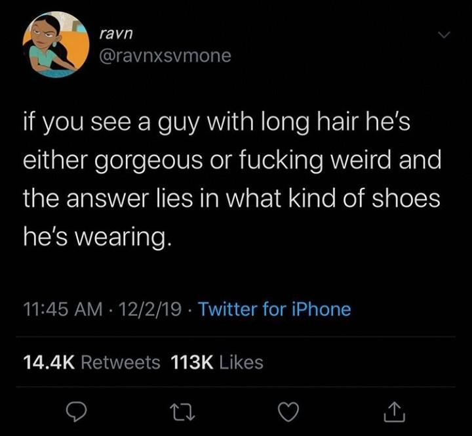Like the tweet with the heart icon

(x=288, y=412)
